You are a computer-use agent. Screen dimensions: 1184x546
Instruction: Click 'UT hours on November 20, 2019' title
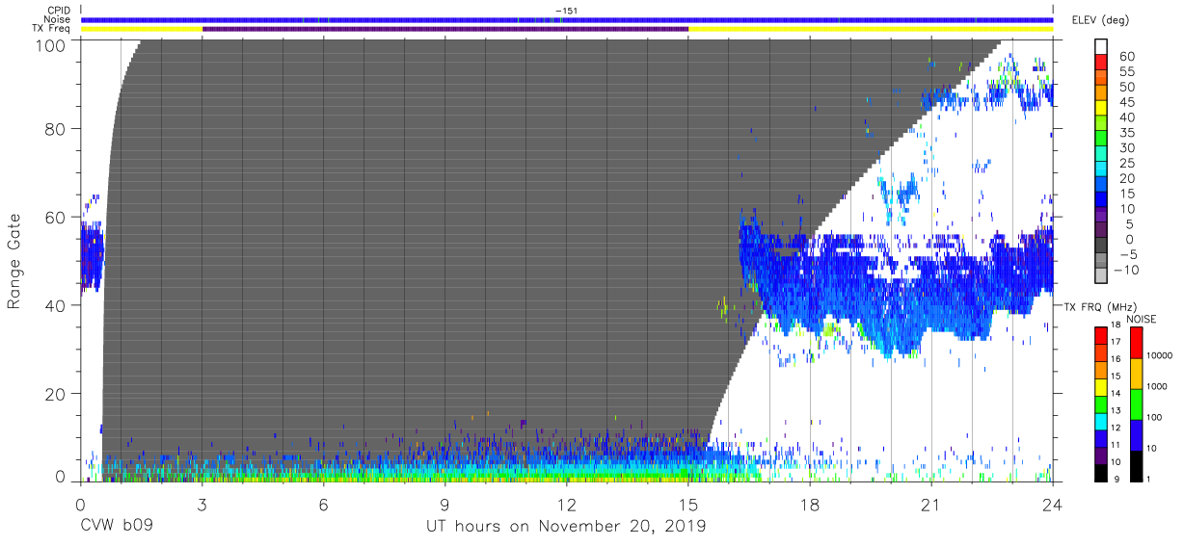tap(567, 527)
